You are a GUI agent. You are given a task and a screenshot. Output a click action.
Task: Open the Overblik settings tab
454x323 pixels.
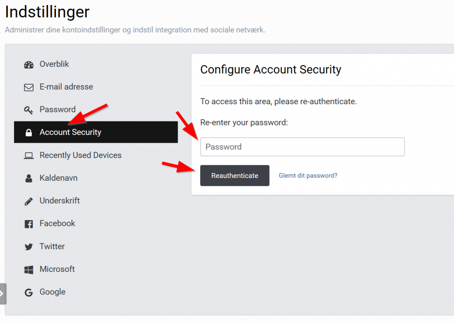point(54,64)
